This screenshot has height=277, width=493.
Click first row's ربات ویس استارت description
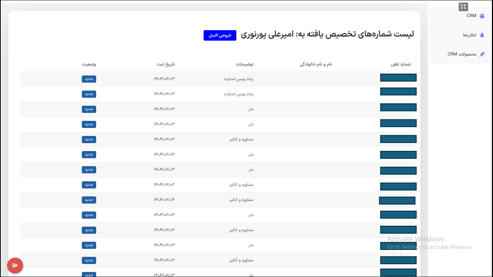(239, 79)
